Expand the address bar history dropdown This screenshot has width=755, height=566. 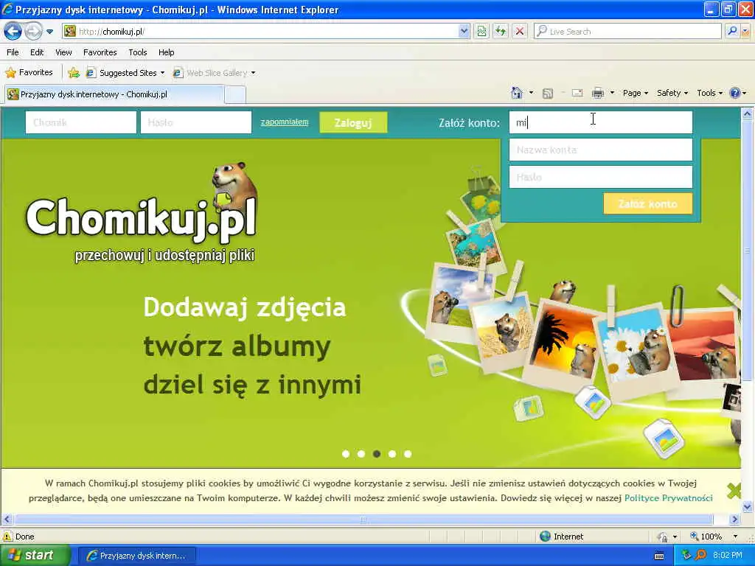tap(464, 32)
